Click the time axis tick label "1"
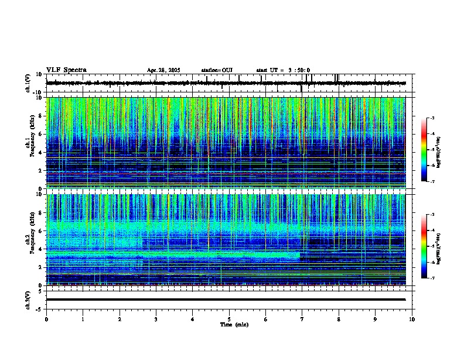 pyautogui.click(x=83, y=319)
